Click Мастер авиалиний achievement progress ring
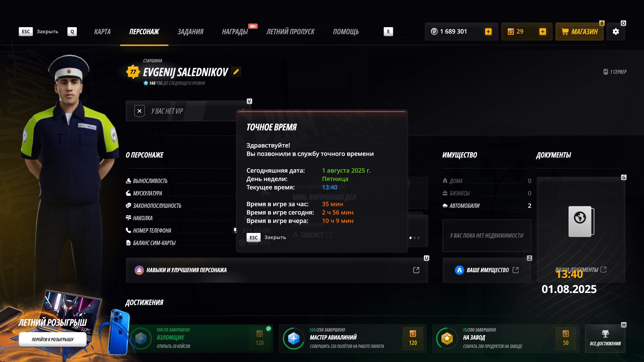Screen dimensions: 644x362 tap(293, 339)
